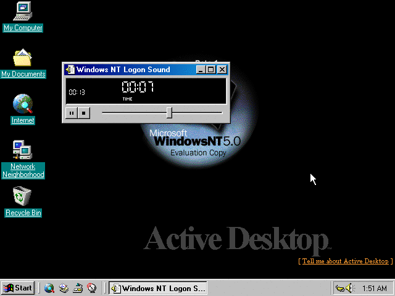Image resolution: width=395 pixels, height=296 pixels.
Task: Click the 00:13 total duration readout
Action: 77,92
